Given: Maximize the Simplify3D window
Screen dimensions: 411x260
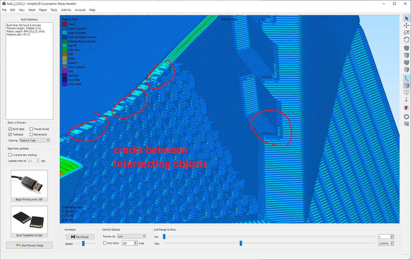Looking at the screenshot, I should click(394, 4).
